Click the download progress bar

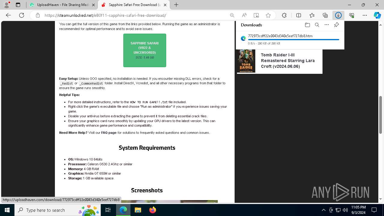pyautogui.click(x=294, y=40)
